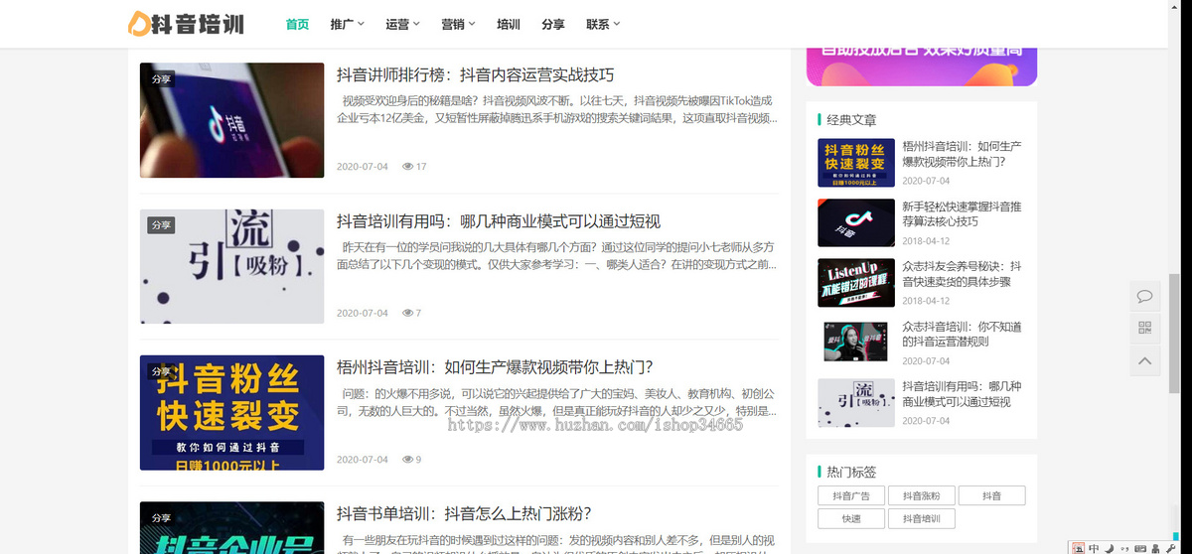This screenshot has height=554, width=1192.
Task: Select the 快速 tag
Action: pos(850,518)
